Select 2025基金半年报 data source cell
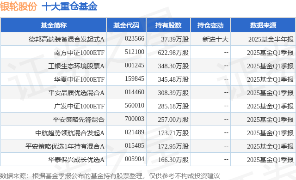The image size is (296, 180). (x=271, y=39)
